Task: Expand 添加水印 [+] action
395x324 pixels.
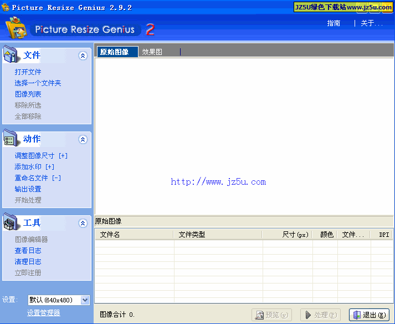Action: pos(34,167)
